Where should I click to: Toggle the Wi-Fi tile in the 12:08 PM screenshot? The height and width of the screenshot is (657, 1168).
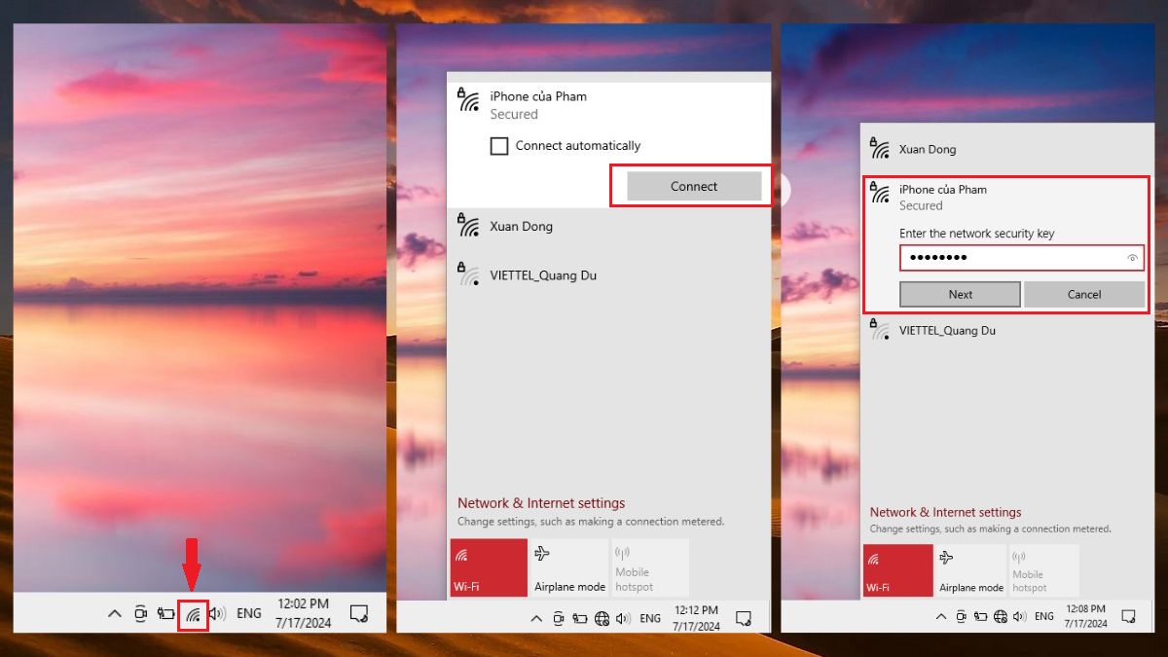897,570
